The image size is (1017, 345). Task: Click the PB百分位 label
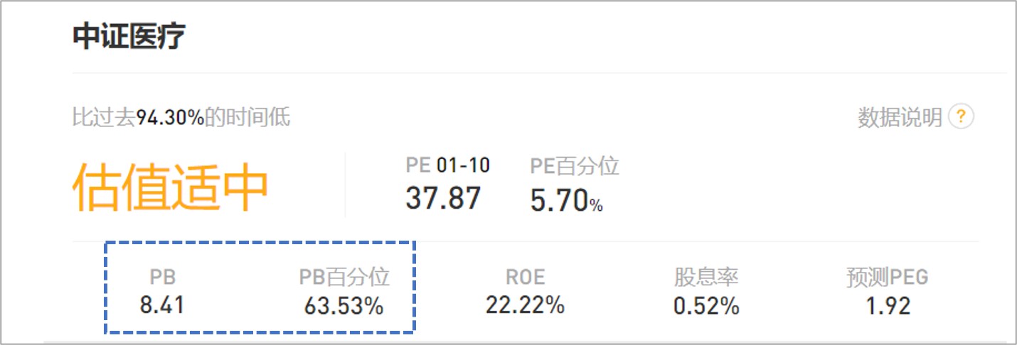344,277
